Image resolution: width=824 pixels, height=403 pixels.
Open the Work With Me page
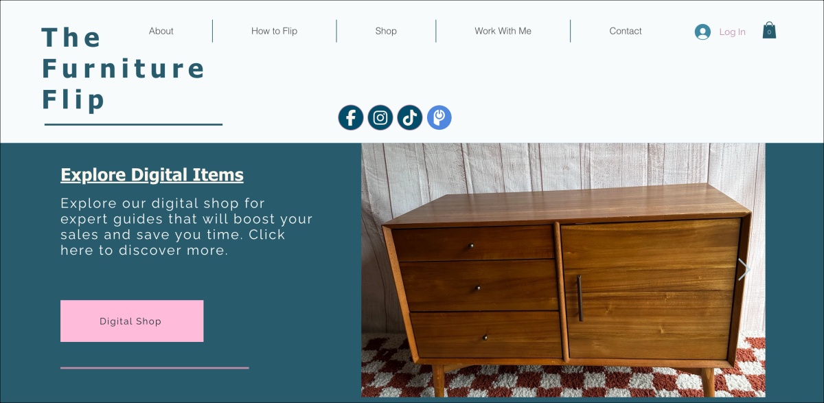503,31
